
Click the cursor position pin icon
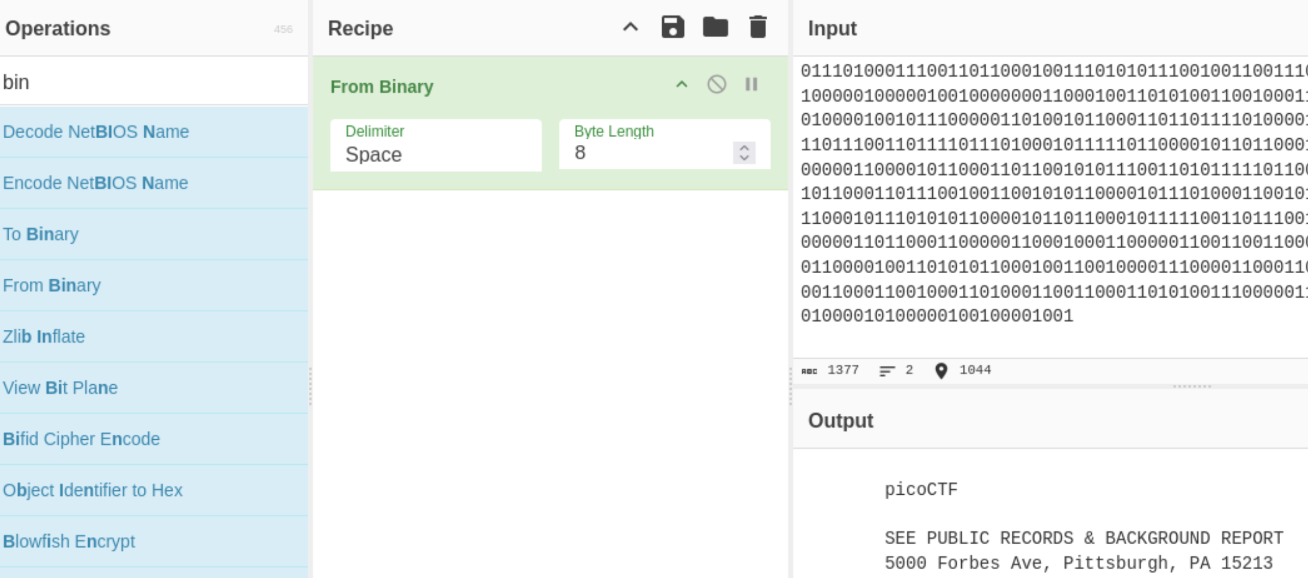pos(941,371)
